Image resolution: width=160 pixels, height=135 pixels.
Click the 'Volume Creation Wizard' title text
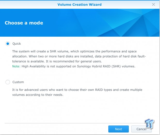pyautogui.click(x=79, y=5)
